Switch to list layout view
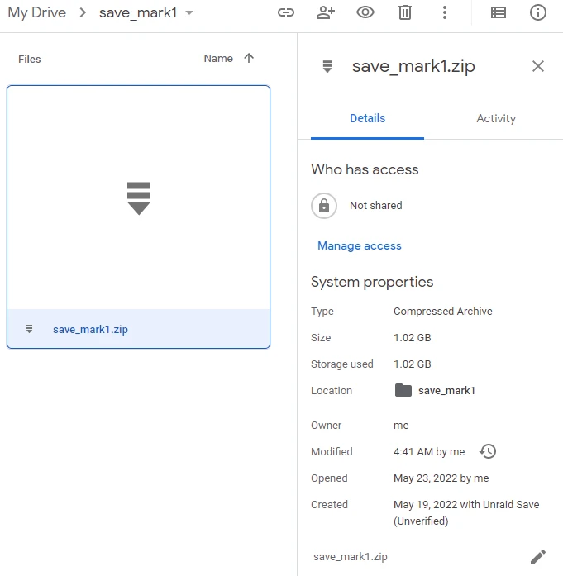Viewport: 563px width, 576px height. (x=499, y=12)
